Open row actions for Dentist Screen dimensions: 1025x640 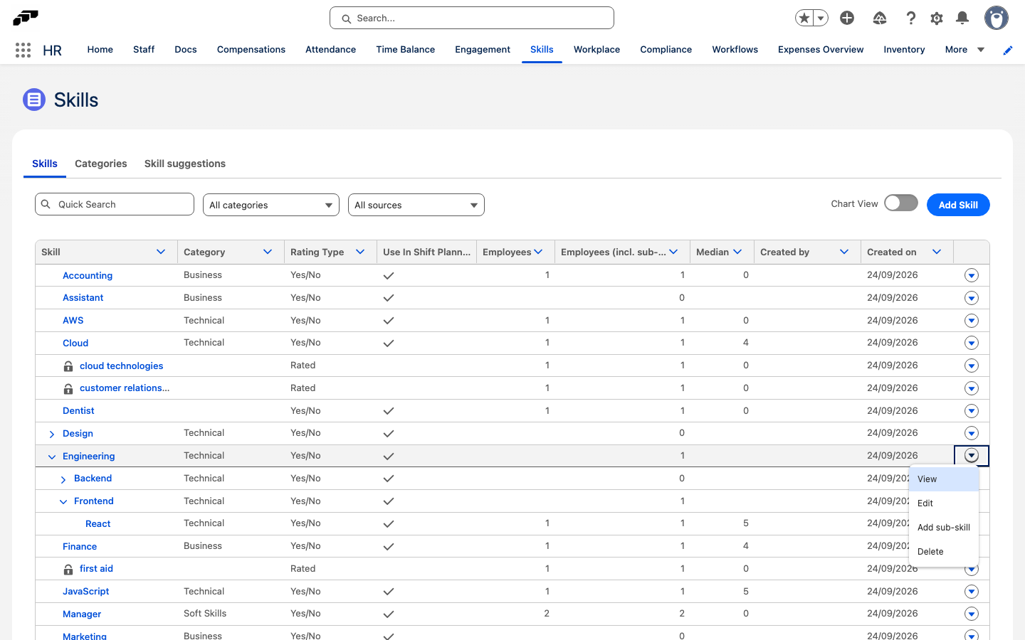(972, 411)
